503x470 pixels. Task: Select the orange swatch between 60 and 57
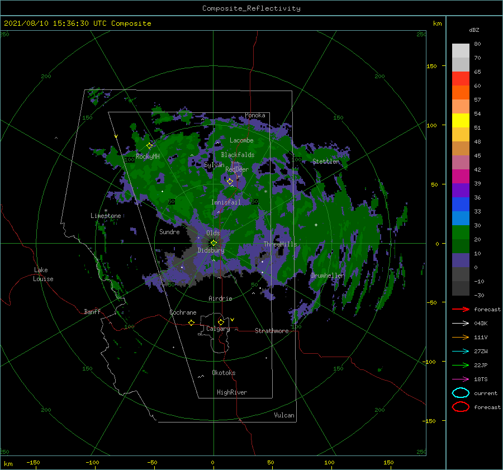coord(461,93)
